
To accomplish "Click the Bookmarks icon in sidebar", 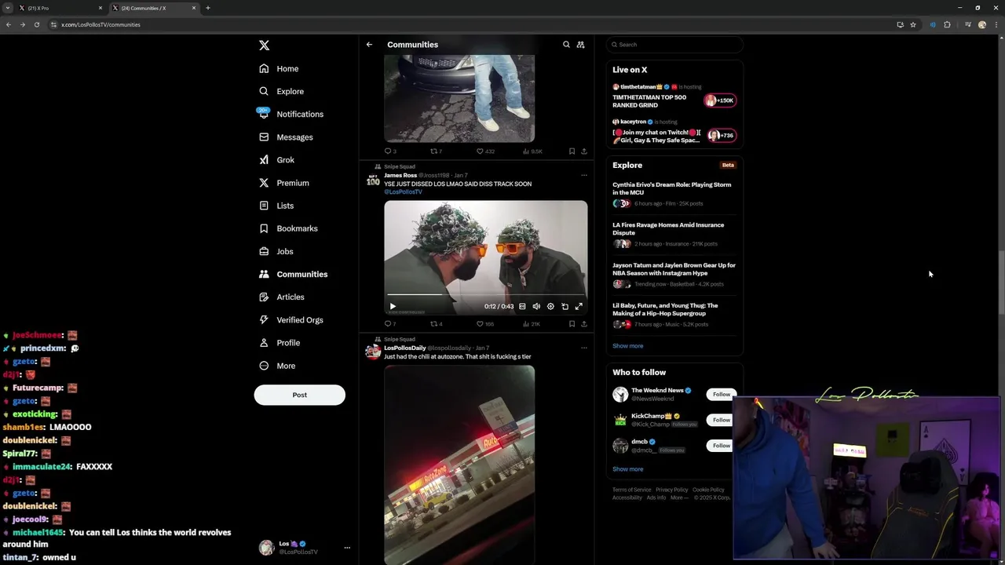I will pyautogui.click(x=264, y=228).
